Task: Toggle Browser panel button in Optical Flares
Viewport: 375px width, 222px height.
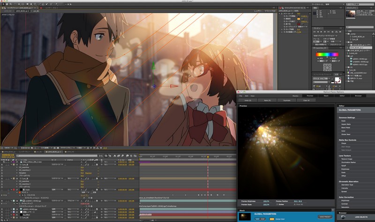Action: (x=358, y=96)
